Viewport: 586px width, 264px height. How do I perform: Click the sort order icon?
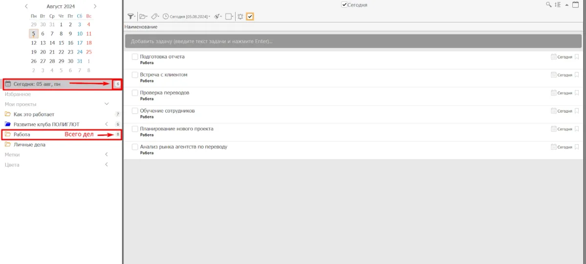pos(557,5)
